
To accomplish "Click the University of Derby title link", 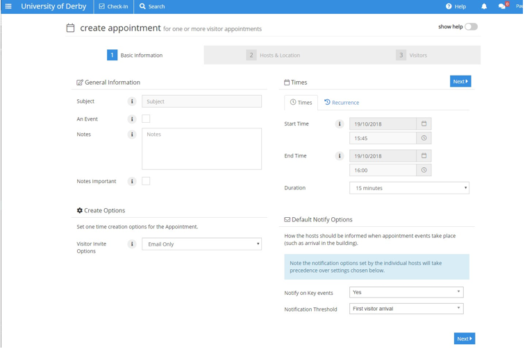I will 53,6.
